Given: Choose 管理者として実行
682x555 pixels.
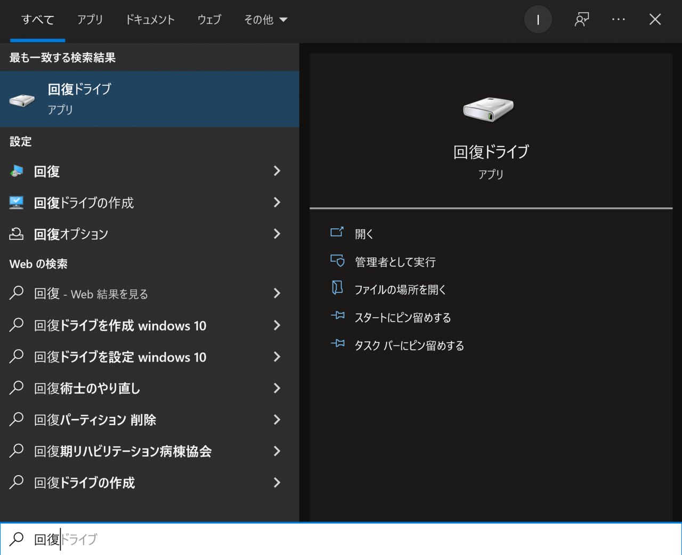Looking at the screenshot, I should [395, 262].
